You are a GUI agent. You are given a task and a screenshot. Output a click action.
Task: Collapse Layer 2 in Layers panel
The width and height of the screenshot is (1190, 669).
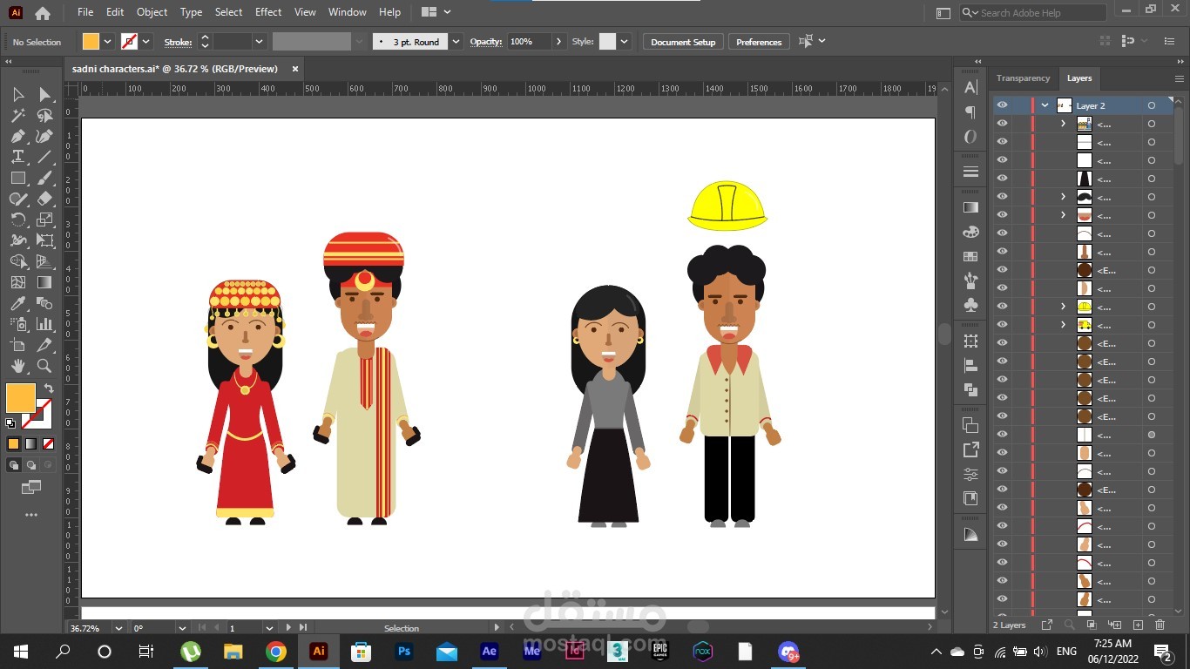point(1045,105)
